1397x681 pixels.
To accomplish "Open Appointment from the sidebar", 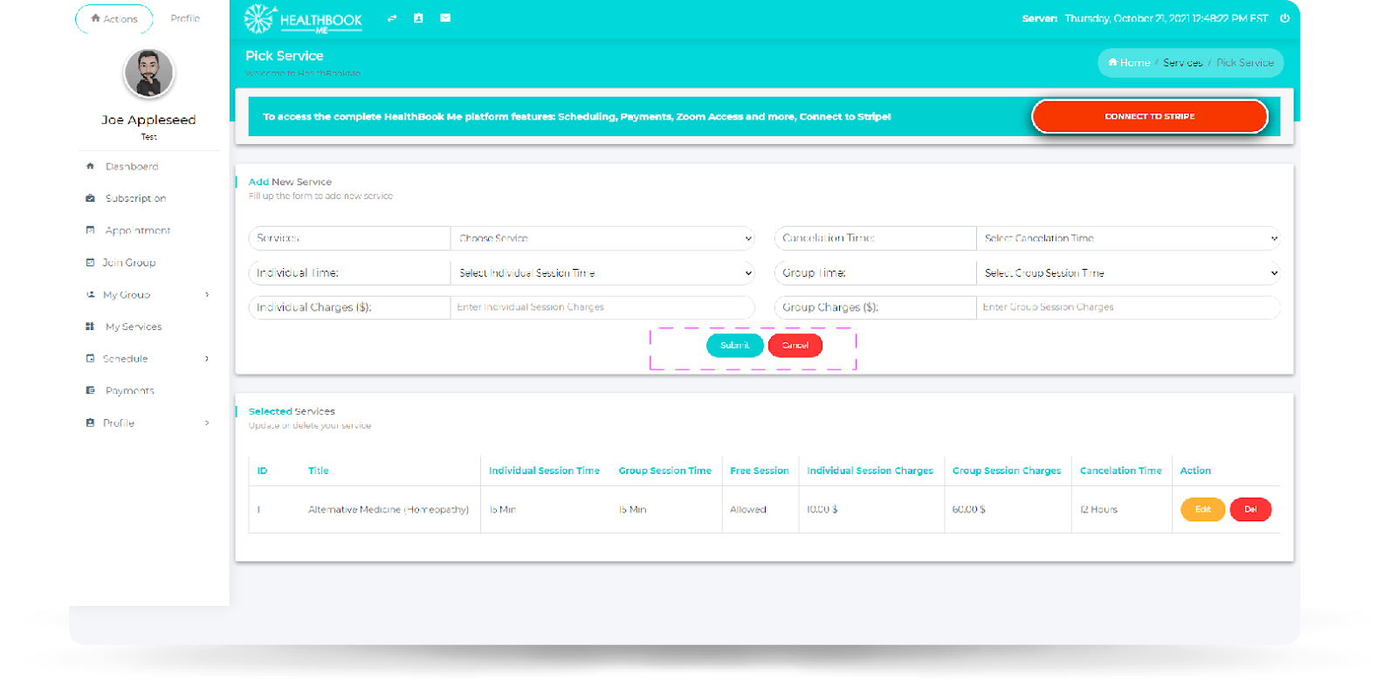I will (138, 230).
